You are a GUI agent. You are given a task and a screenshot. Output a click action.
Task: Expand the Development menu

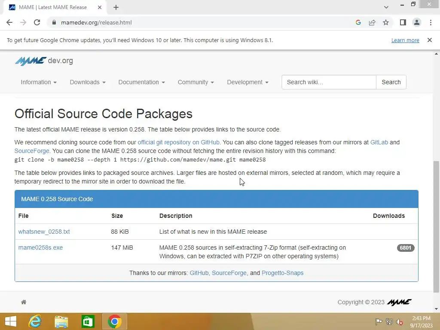point(247,82)
